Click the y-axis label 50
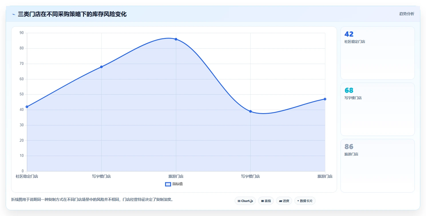 (22, 94)
